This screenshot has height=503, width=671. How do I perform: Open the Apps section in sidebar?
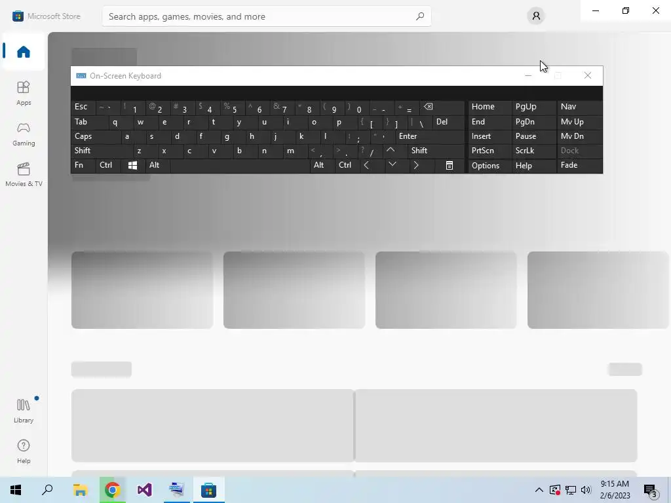[x=24, y=93]
